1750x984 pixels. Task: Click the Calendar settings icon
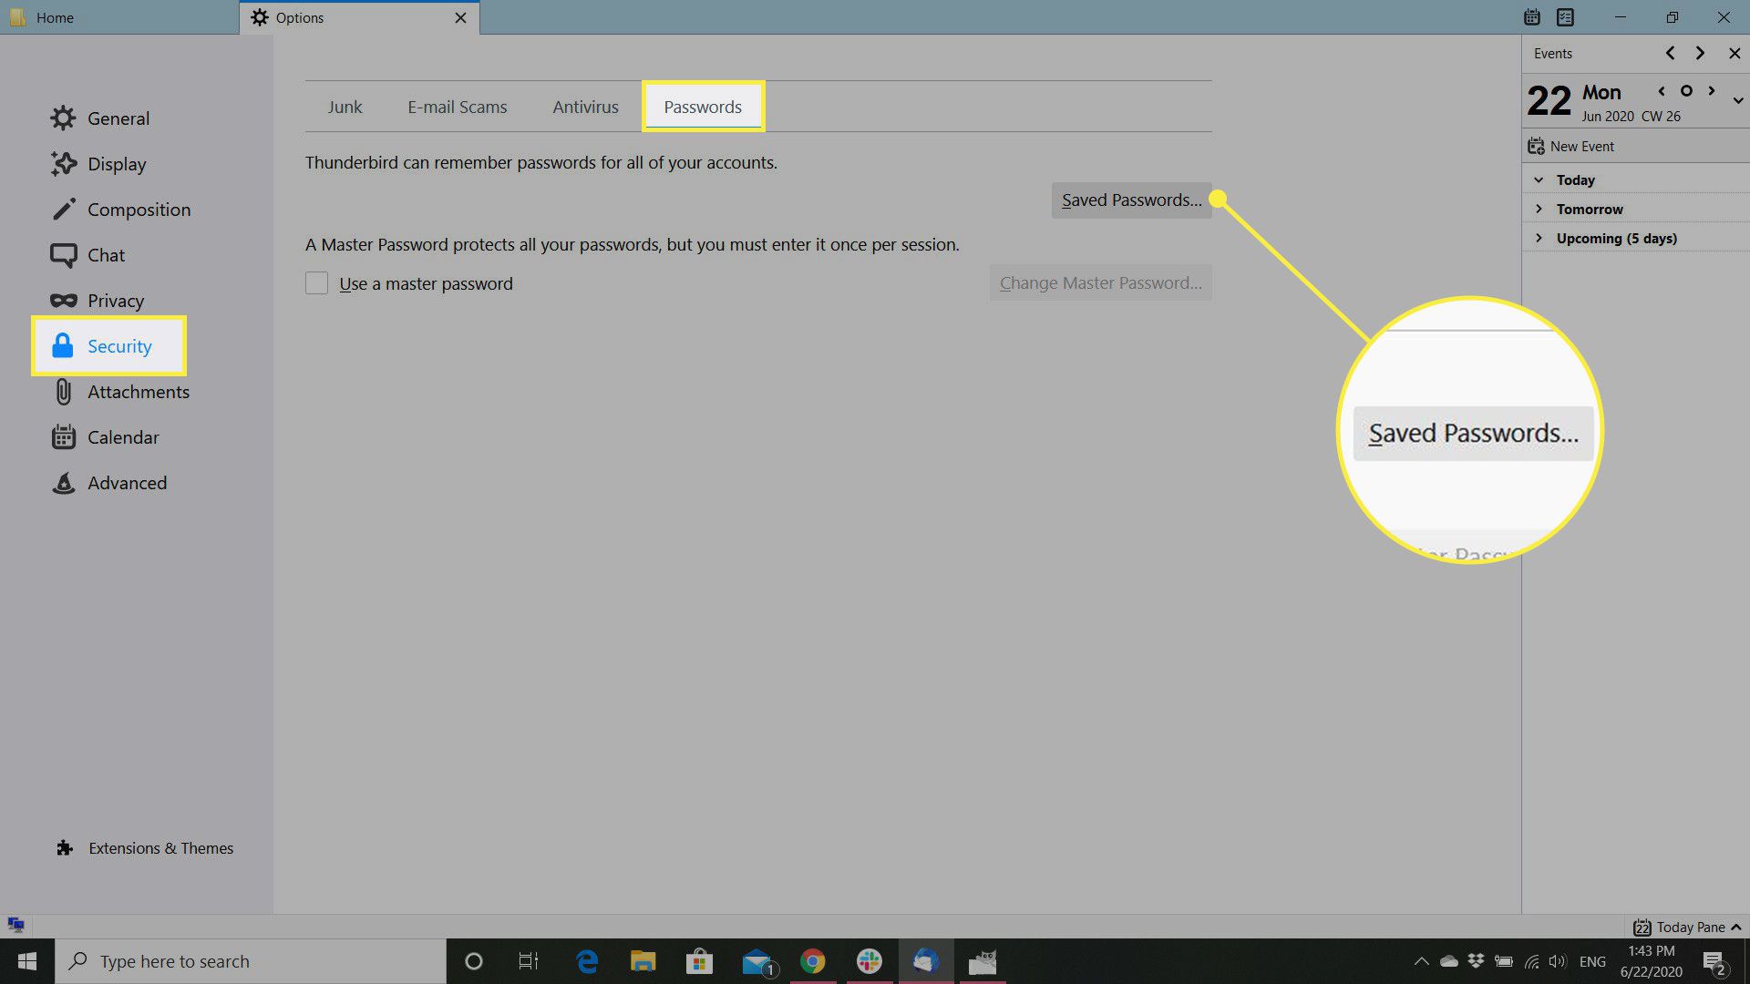[64, 436]
